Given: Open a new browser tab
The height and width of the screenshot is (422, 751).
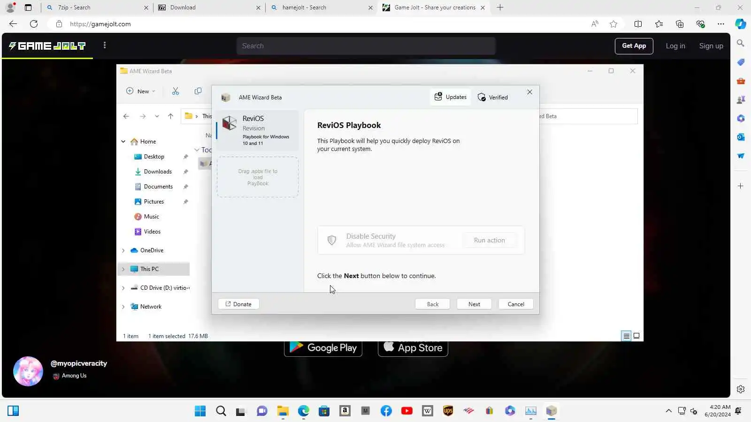Looking at the screenshot, I should click(x=500, y=8).
